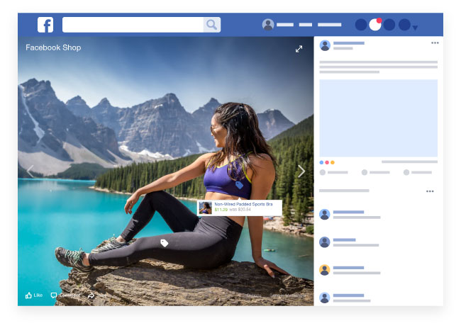Click the Comment speech bubble icon
The width and height of the screenshot is (461, 333).
[x=54, y=295]
